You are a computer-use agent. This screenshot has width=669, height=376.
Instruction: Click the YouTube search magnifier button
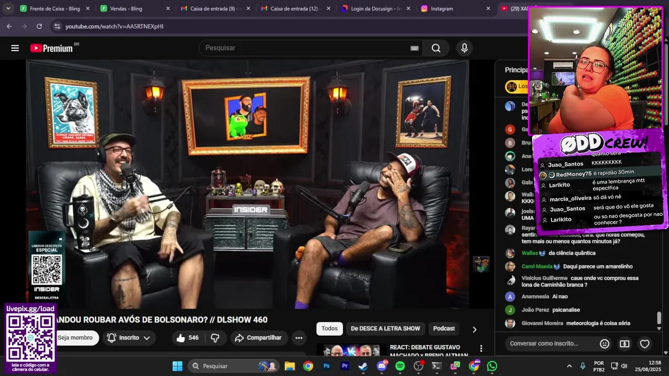[436, 48]
